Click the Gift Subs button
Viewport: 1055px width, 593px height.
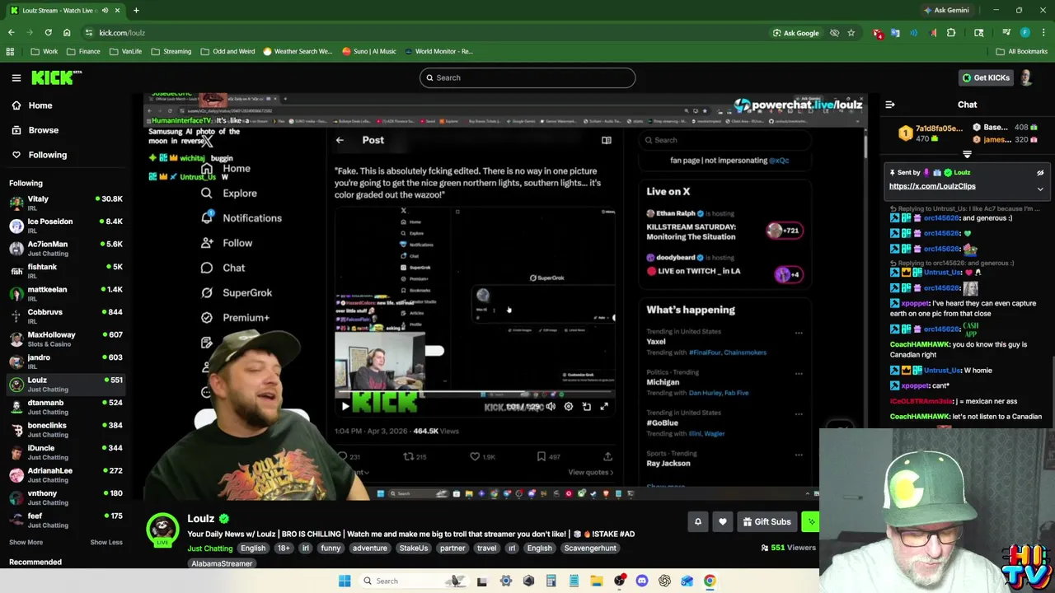[x=767, y=521]
